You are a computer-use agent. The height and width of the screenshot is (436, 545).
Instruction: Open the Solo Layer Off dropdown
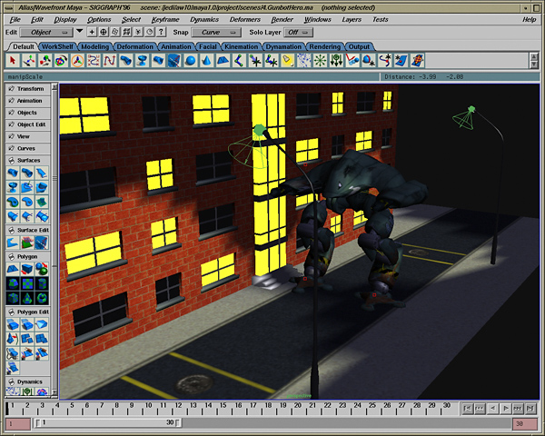299,33
